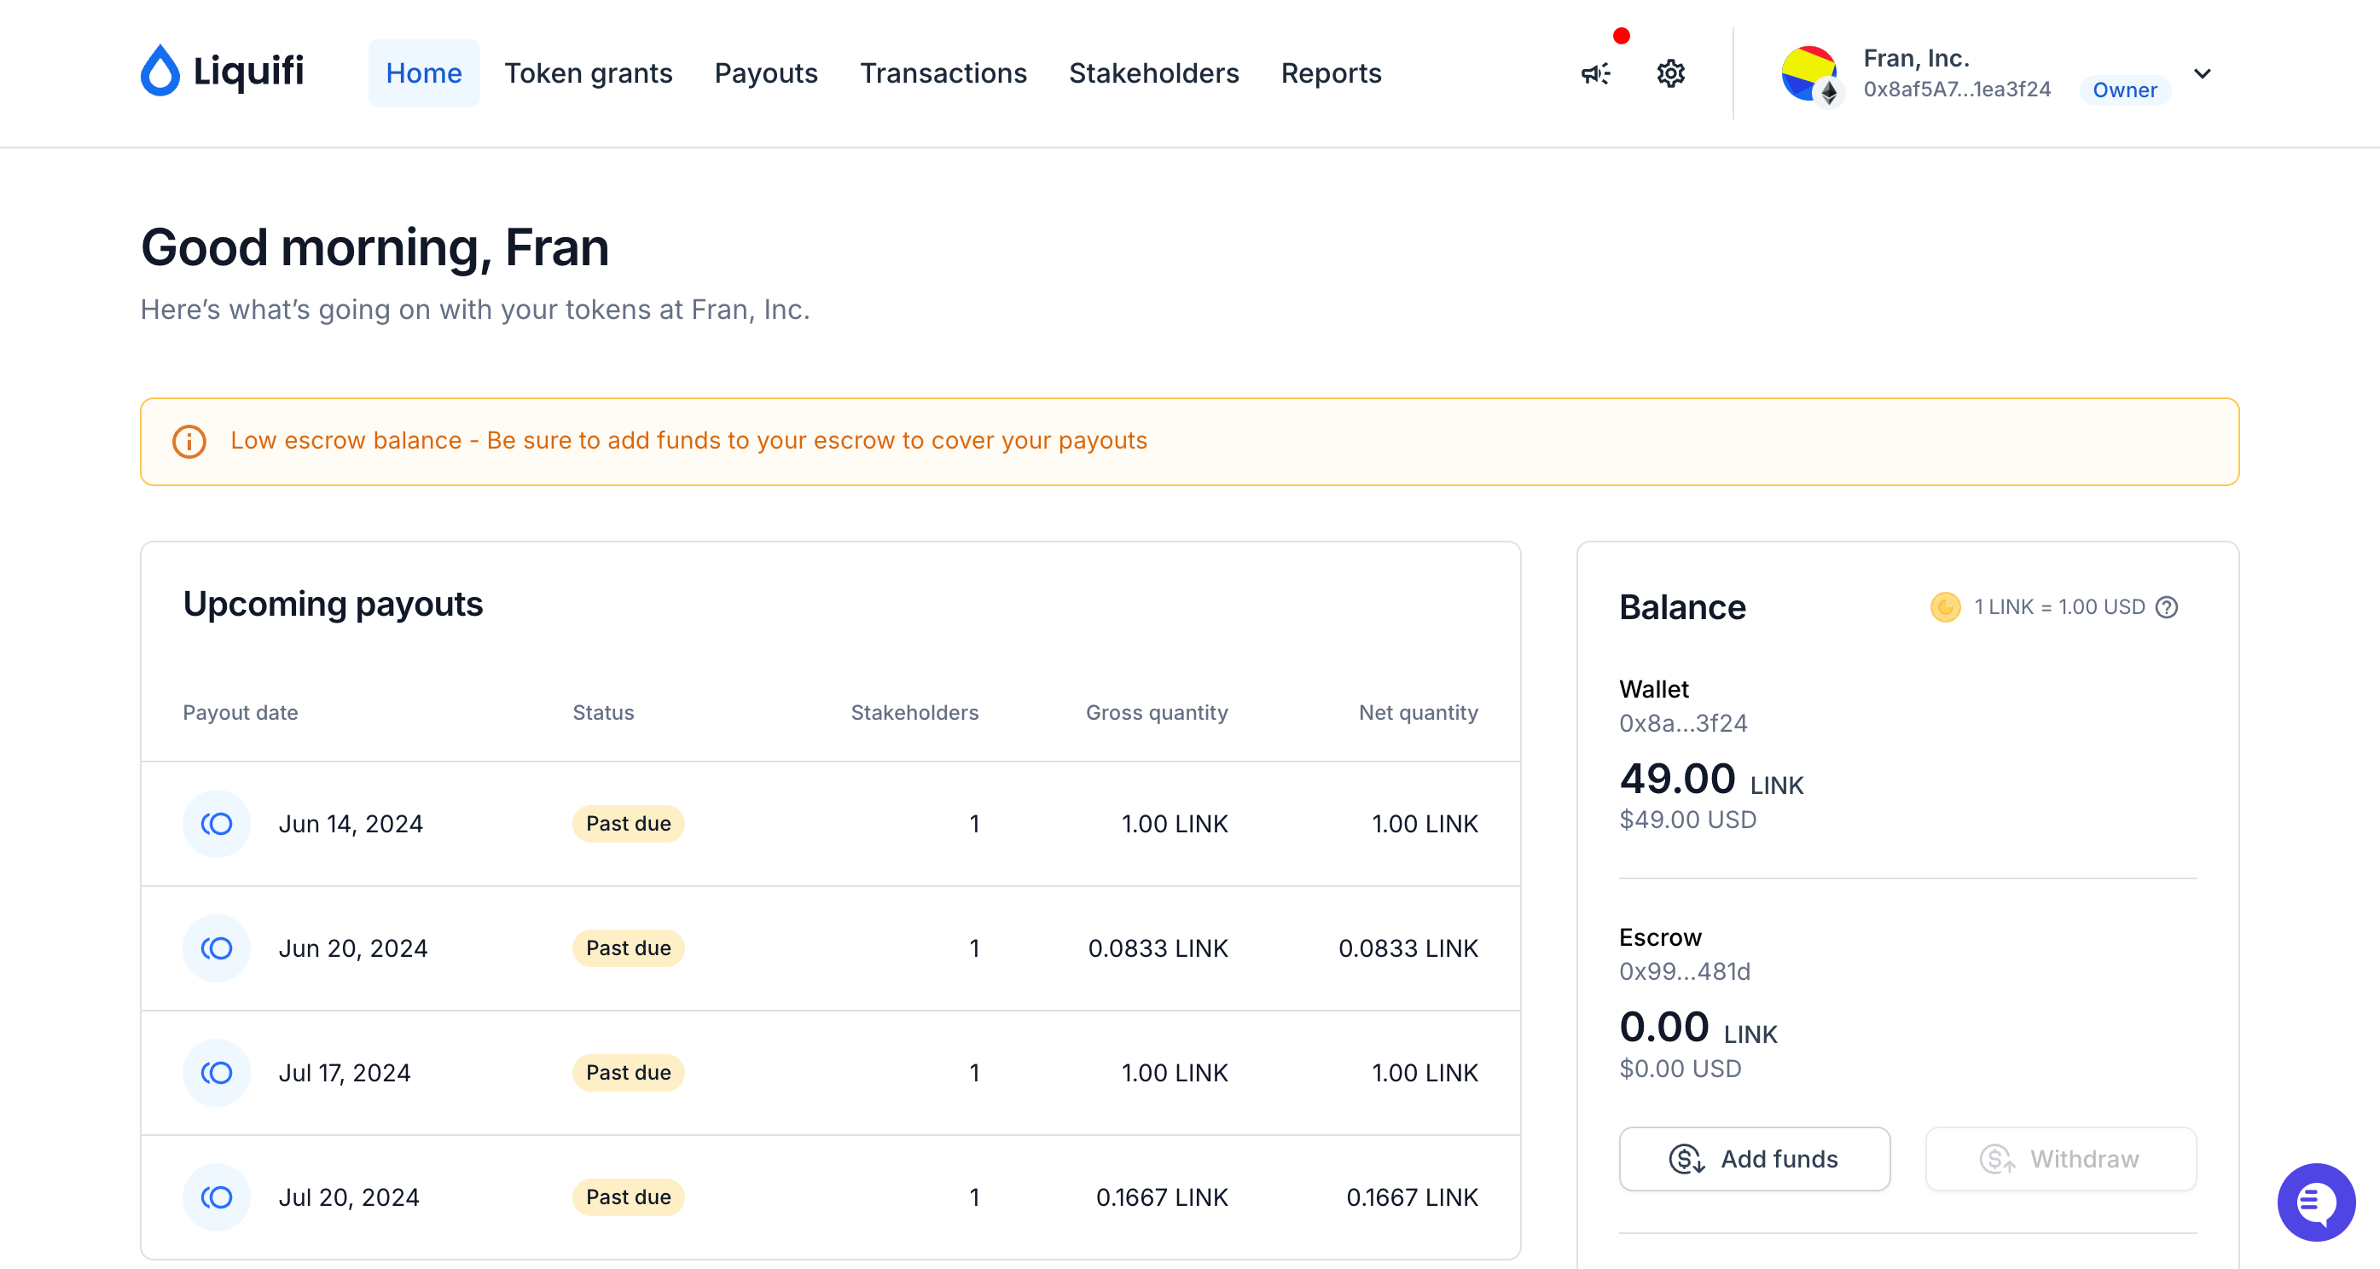Click the help question mark beside the LINK rate

pos(2166,607)
